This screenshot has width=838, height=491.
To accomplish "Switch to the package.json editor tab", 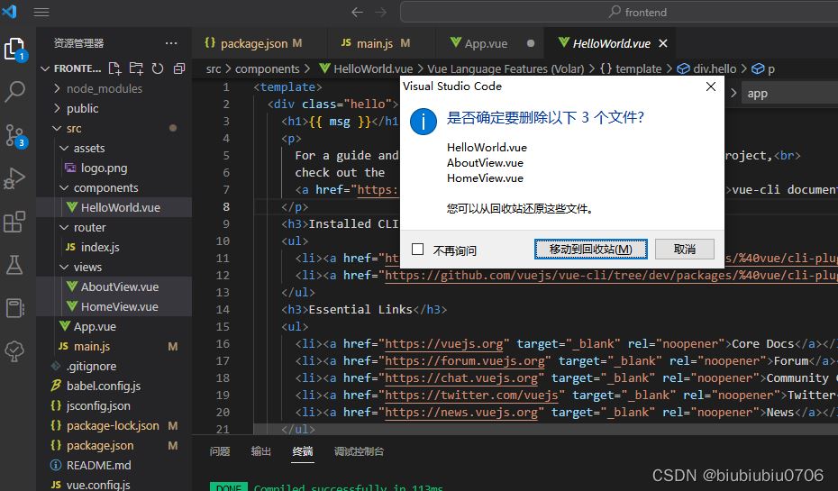I will 252,43.
